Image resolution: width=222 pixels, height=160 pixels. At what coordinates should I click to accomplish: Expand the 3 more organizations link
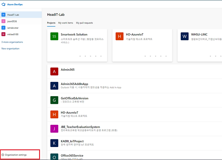[x=12, y=42]
